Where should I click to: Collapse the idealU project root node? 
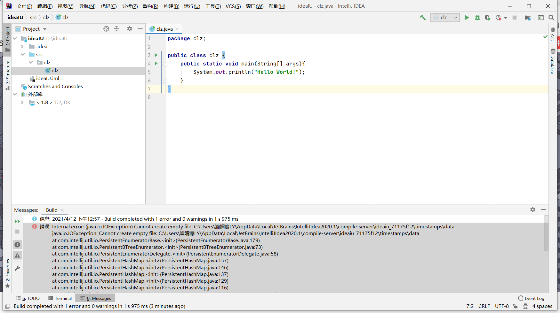pyautogui.click(x=15, y=38)
